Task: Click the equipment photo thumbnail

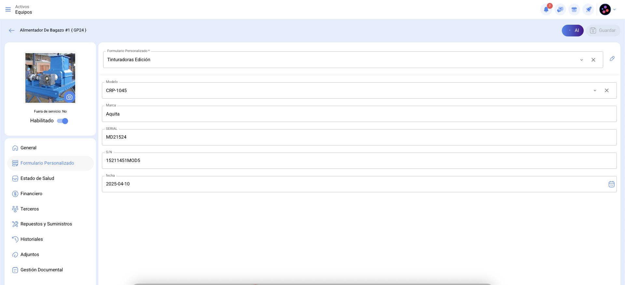Action: pos(46,75)
